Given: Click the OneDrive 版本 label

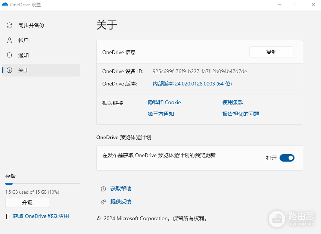Looking at the screenshot, I should [119, 84].
